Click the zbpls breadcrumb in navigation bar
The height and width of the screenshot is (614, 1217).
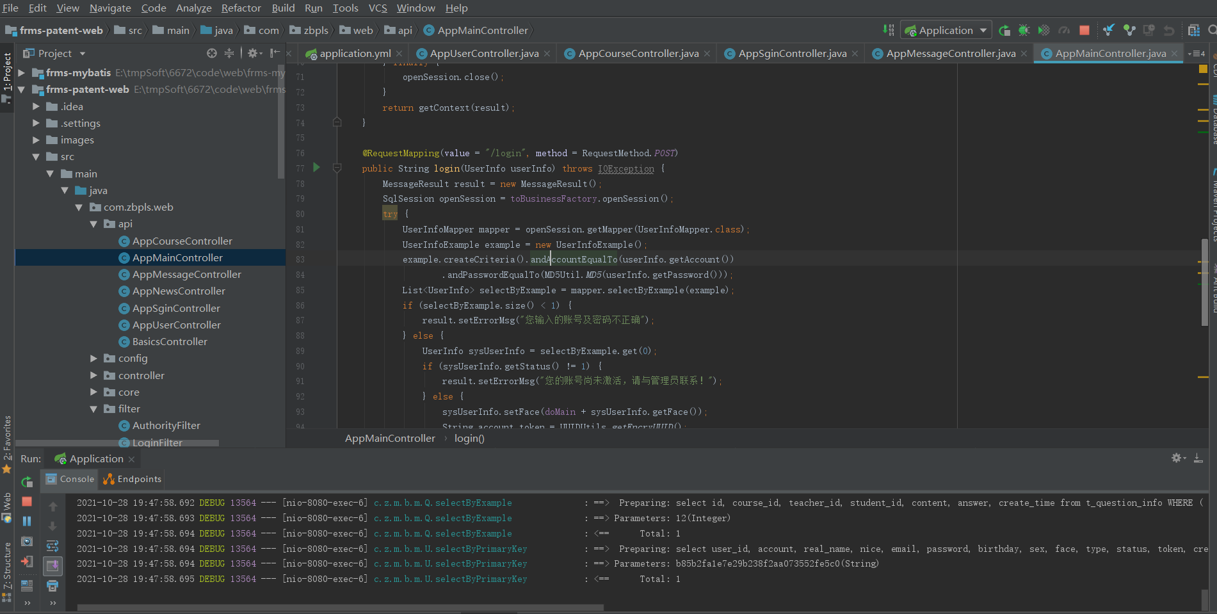(x=309, y=30)
